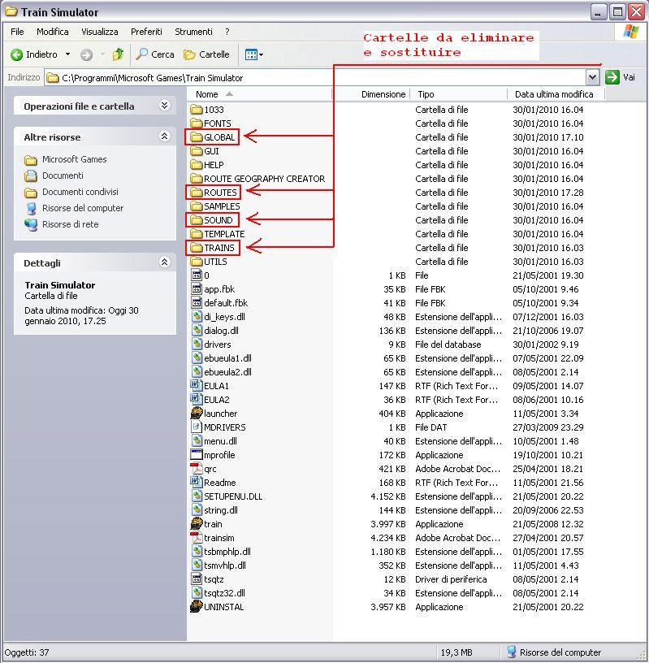
Task: Open the Risorse di rete link
Action: (70, 224)
